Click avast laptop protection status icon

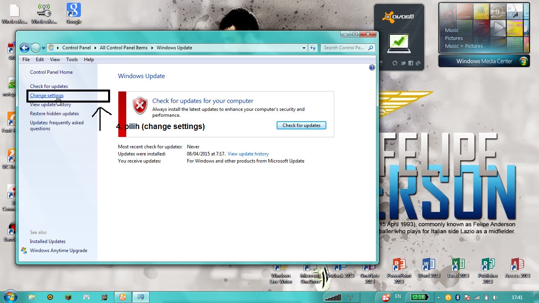pyautogui.click(x=399, y=44)
